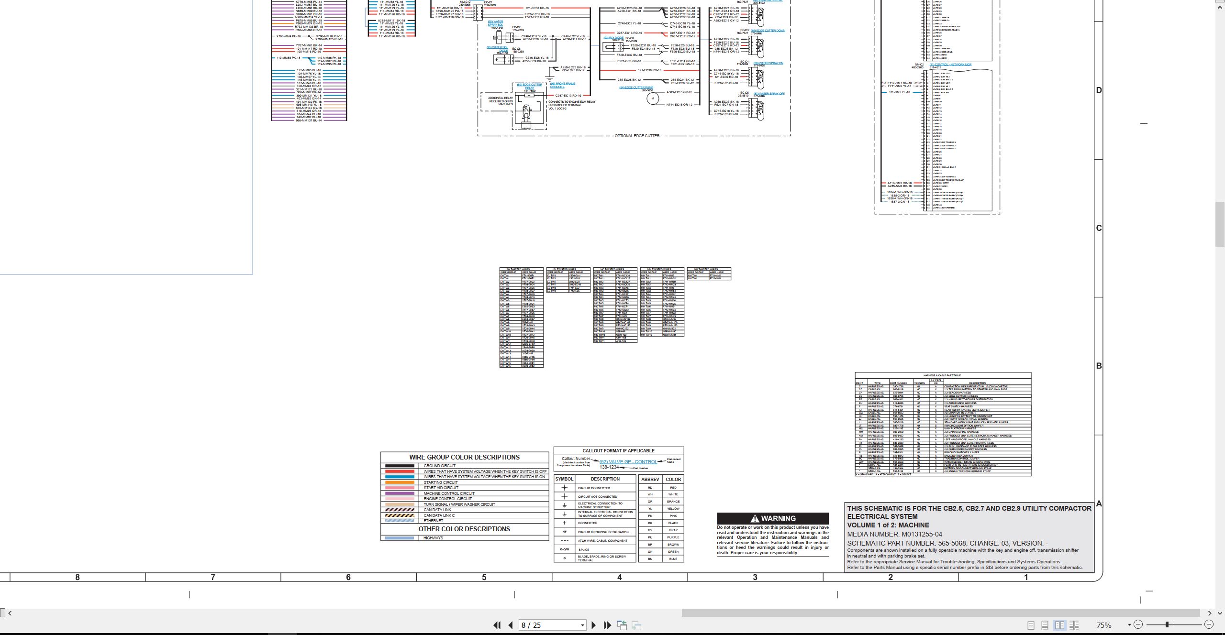
Task: Open the page number dropdown arrow
Action: (582, 625)
